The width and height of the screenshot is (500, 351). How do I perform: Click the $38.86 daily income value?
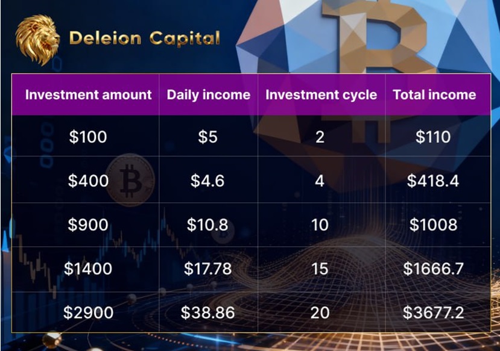pos(208,312)
